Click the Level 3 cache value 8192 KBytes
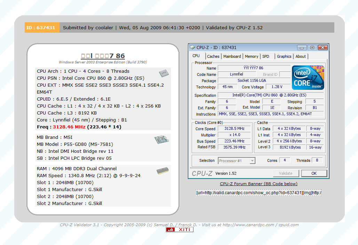Image resolution: width=358 pixels, height=245 pixels. pyautogui.click(x=290, y=147)
